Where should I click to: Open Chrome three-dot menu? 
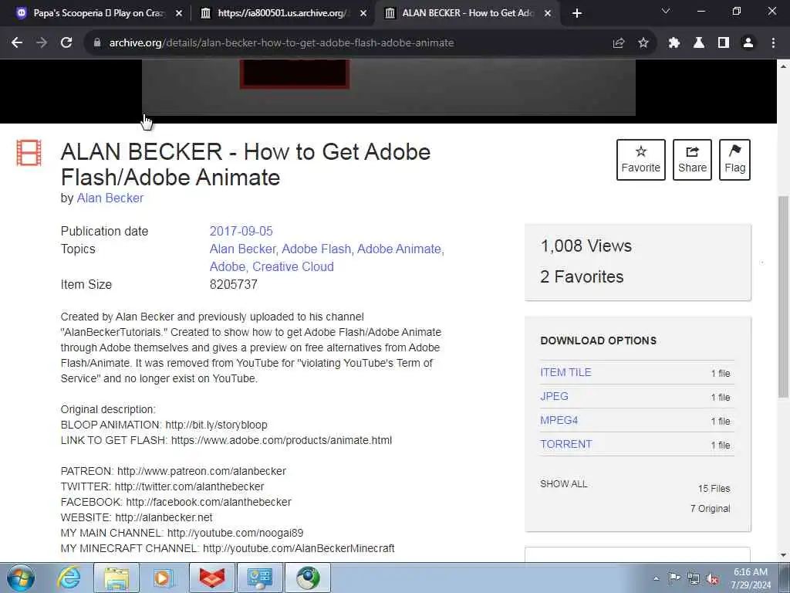(773, 43)
